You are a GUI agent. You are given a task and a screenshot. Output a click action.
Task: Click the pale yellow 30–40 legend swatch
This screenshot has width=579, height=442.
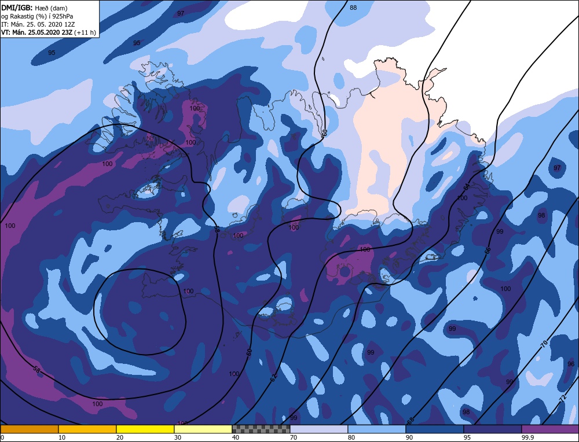pos(203,429)
